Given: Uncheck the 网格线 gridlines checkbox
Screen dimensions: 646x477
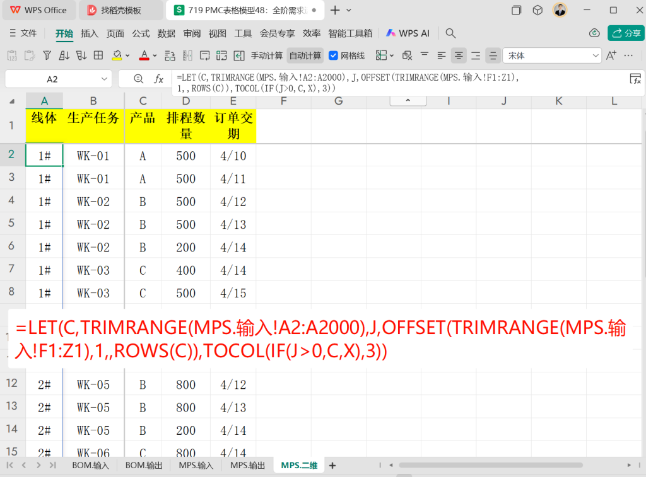Looking at the screenshot, I should 334,55.
